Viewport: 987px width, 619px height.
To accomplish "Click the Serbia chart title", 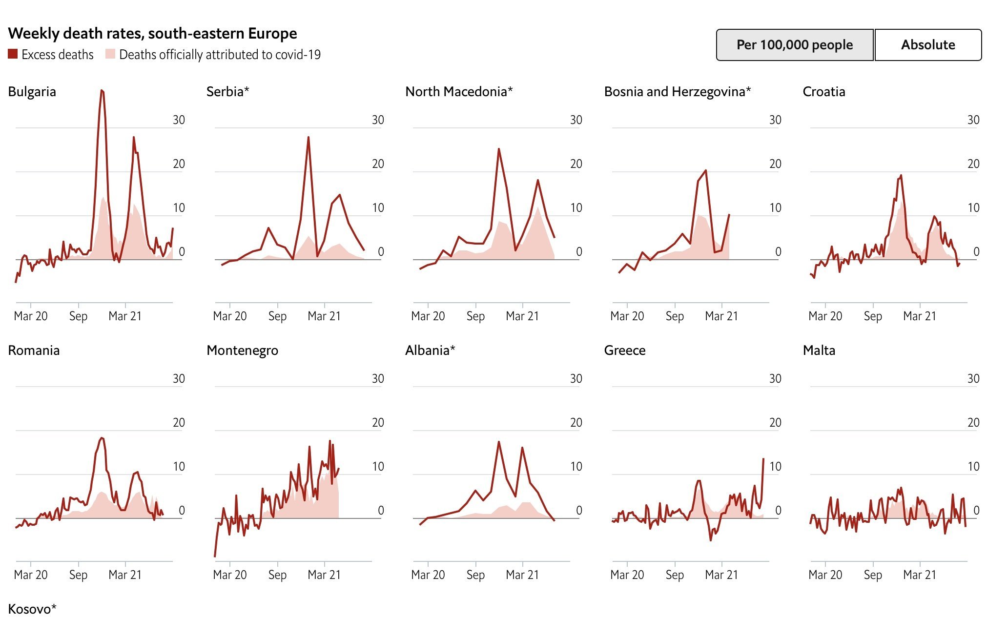I will [x=227, y=92].
